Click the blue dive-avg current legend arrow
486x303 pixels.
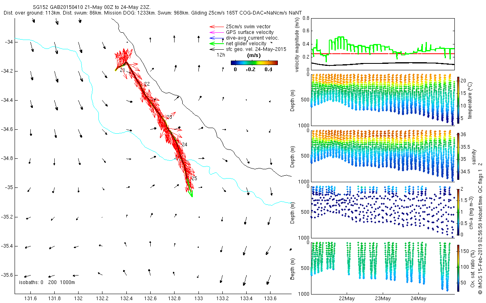coord(217,38)
